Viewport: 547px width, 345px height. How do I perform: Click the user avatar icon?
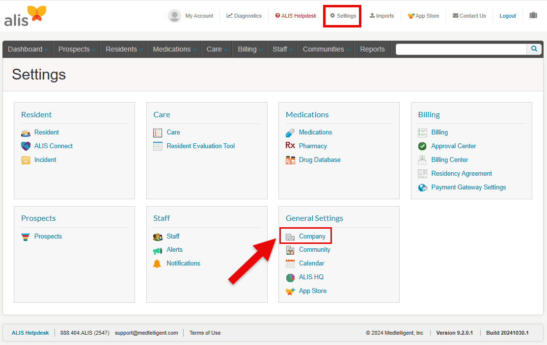coord(174,16)
